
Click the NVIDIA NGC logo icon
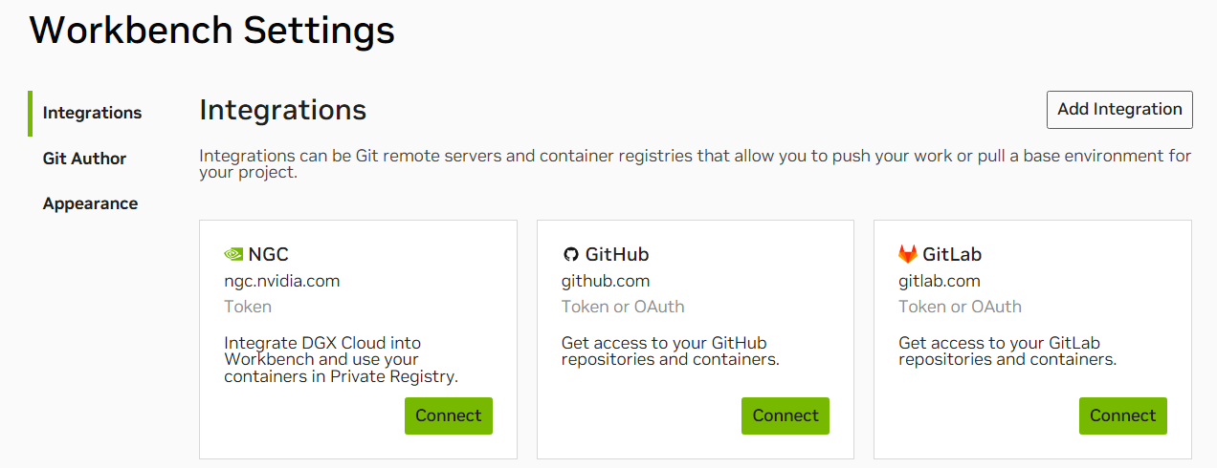233,255
